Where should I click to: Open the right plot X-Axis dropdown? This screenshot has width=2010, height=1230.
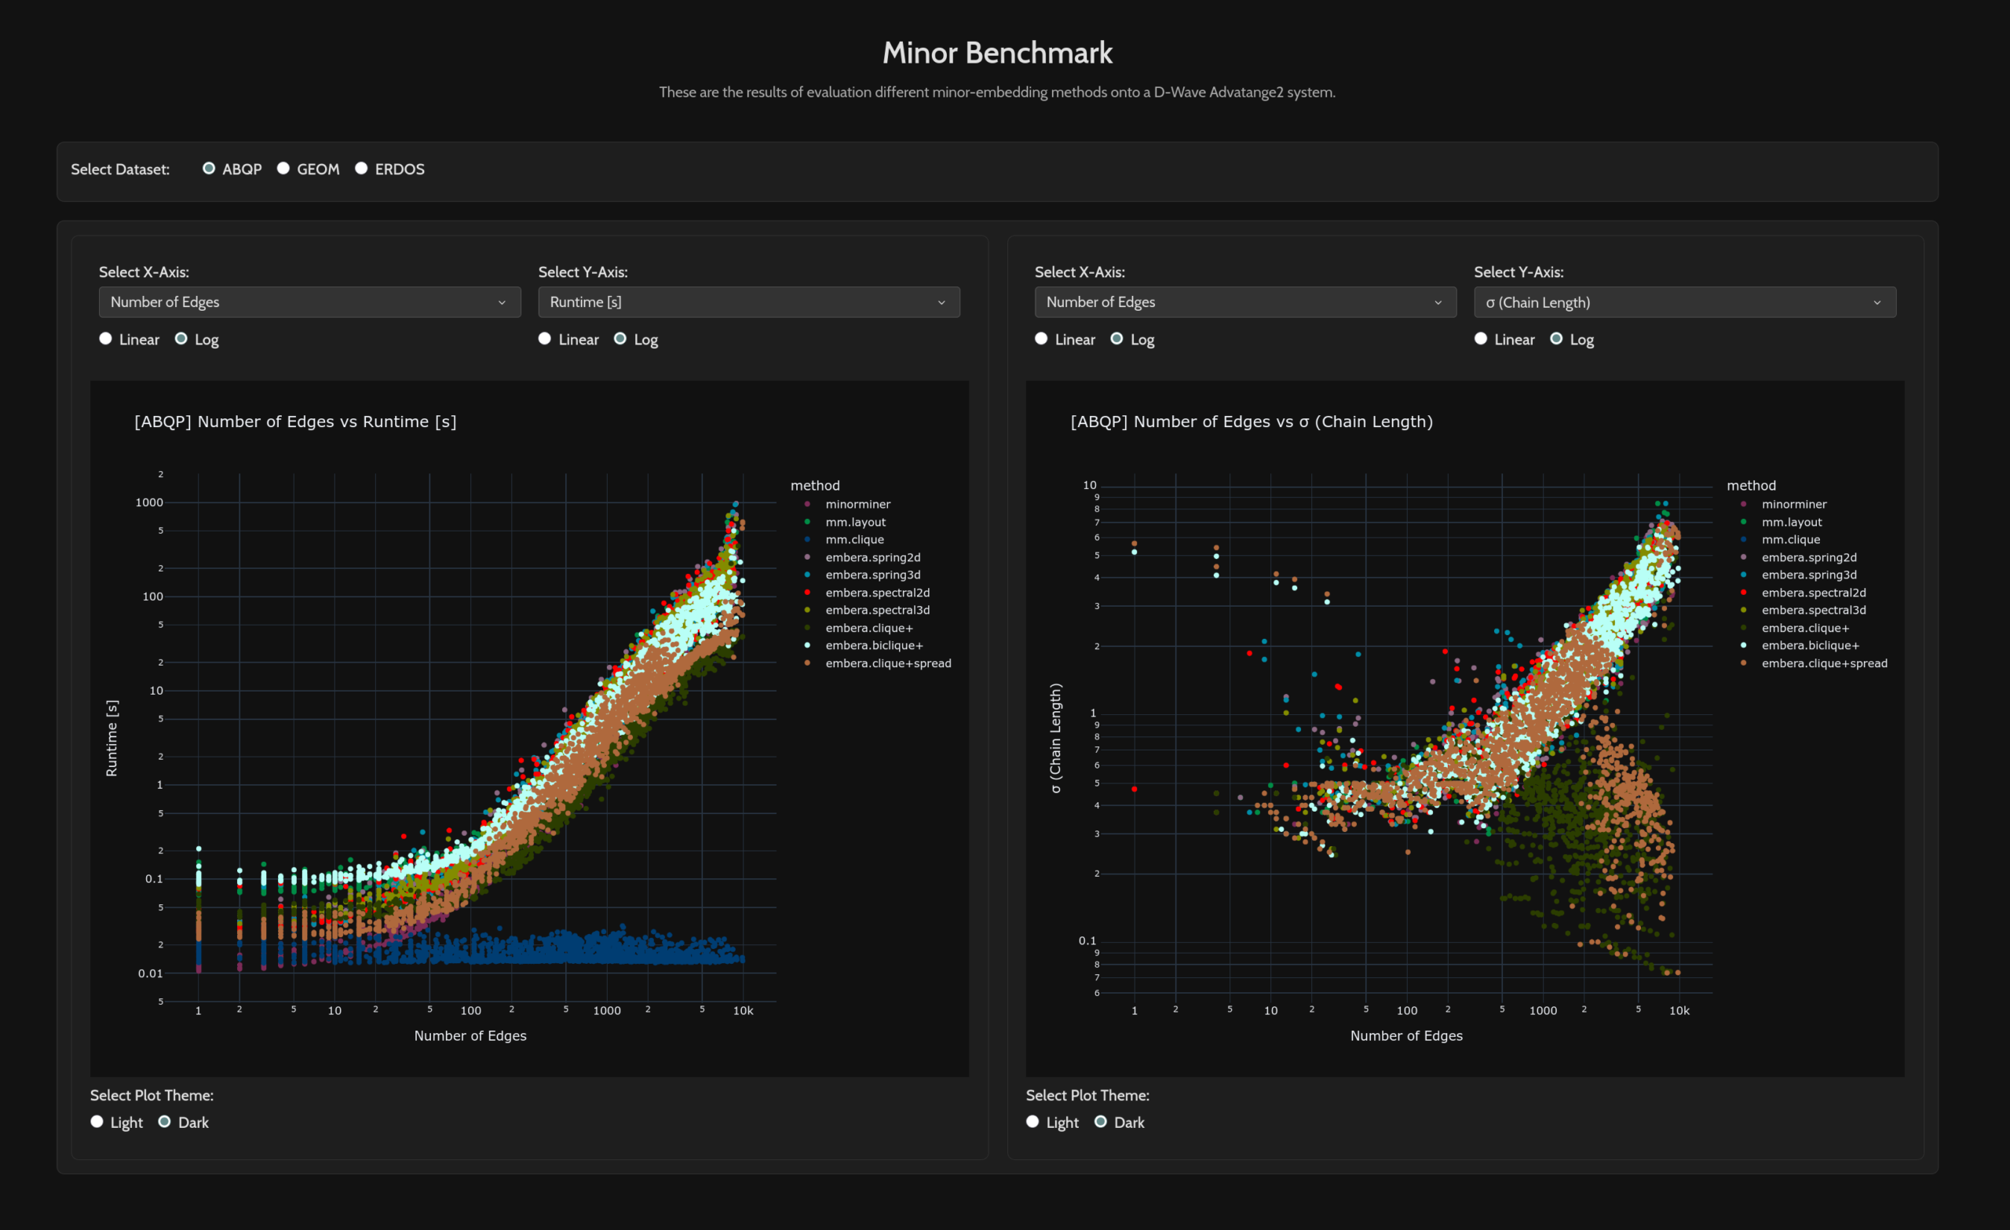[1245, 301]
